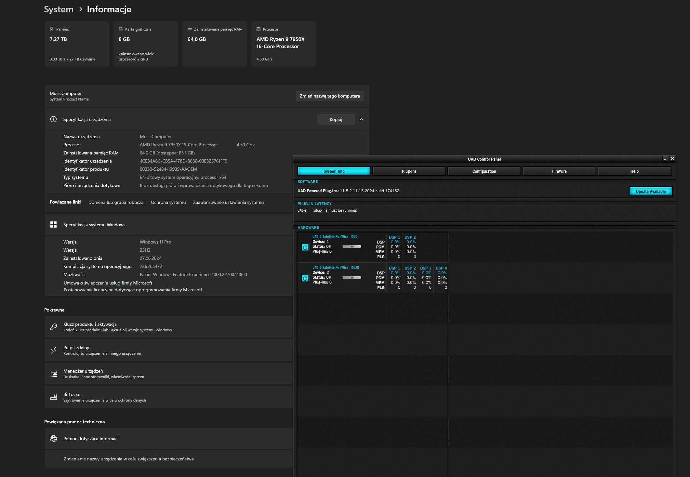The width and height of the screenshot is (690, 477).
Task: Click the Identyfikator produktu value 00330-52484-19939-AAOEM
Action: coord(168,169)
